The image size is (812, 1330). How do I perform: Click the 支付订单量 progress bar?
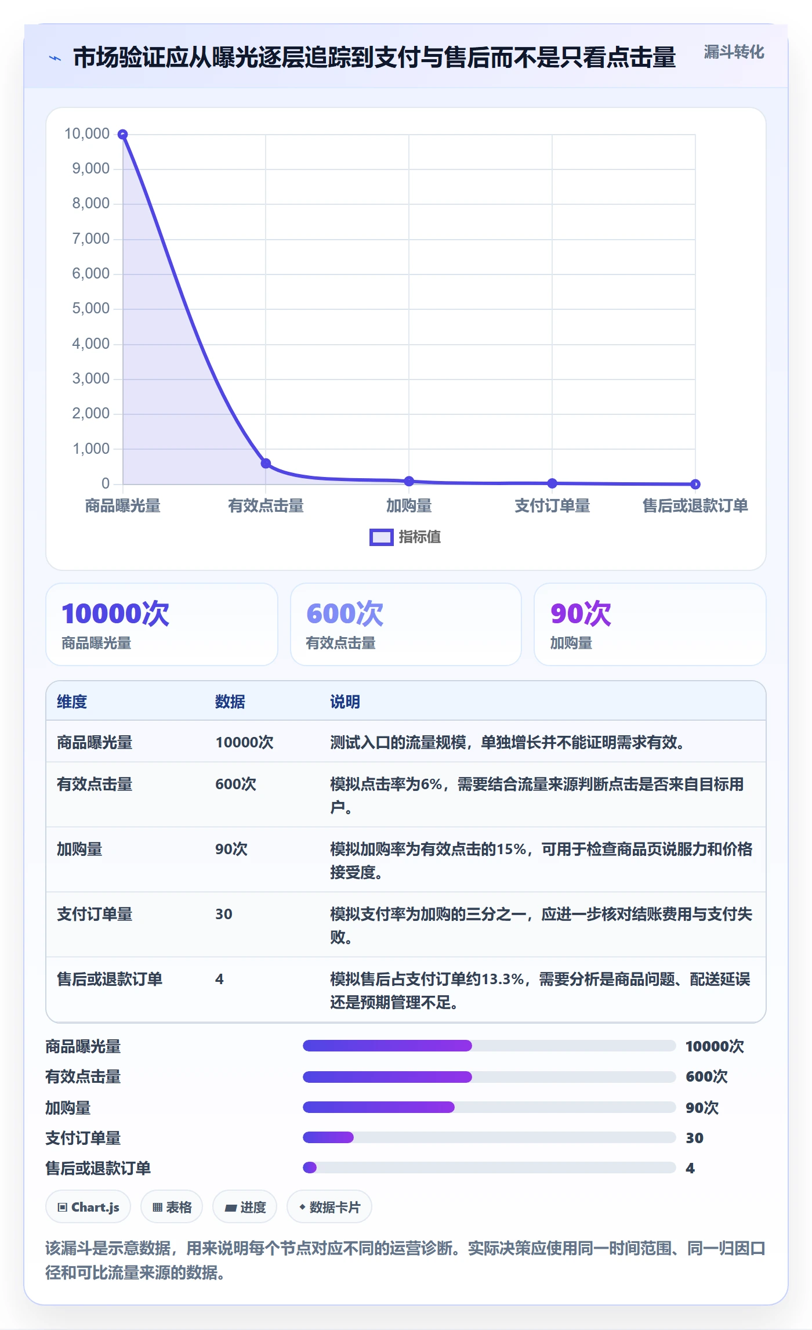coord(489,1137)
